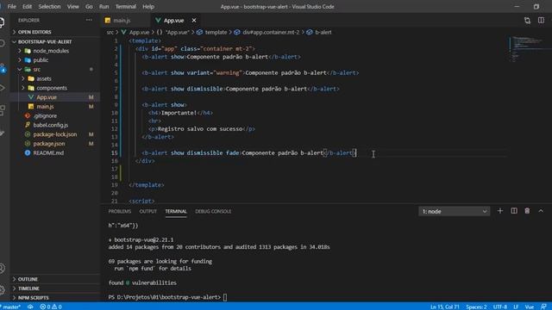Kill the terminal with trash icon
Viewport: 552px width, 310px height.
527,211
